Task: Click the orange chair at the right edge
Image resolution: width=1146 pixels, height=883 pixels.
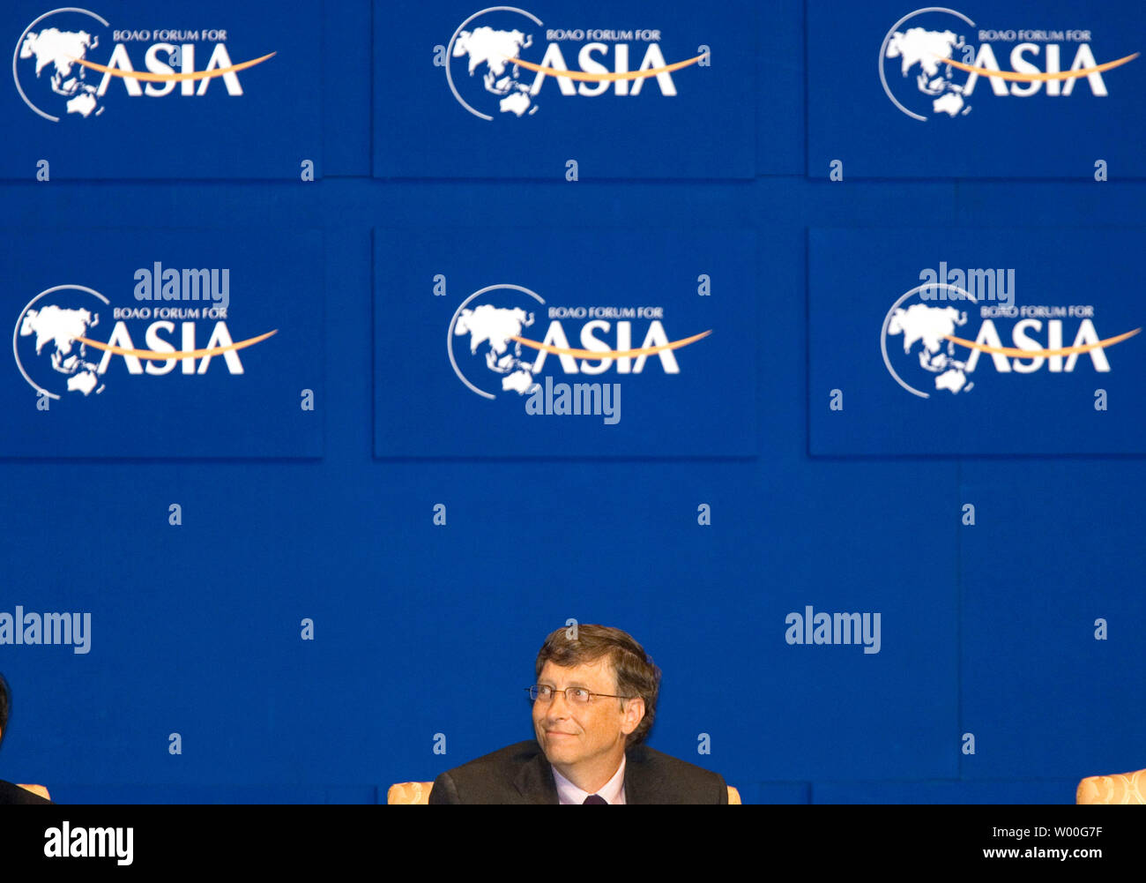Action: pos(1111,787)
